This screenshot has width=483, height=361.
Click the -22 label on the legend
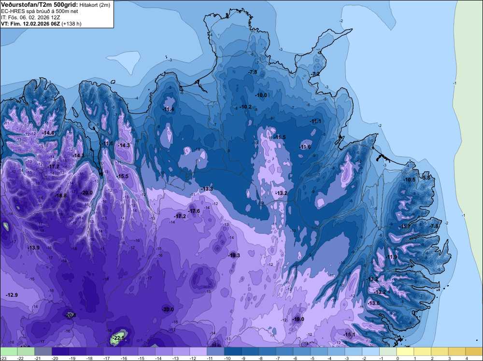pyautogui.click(x=21, y=358)
